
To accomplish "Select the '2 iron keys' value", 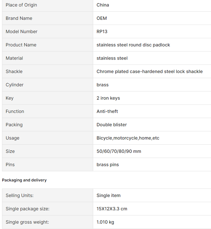I will point(108,98).
